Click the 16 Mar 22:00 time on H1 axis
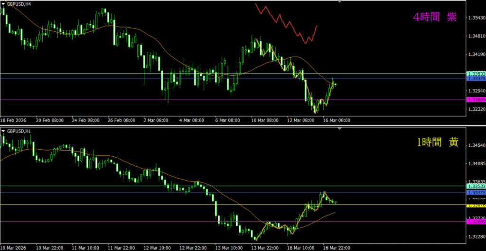Screen dimensions: 486x251 pyautogui.click(x=336, y=248)
